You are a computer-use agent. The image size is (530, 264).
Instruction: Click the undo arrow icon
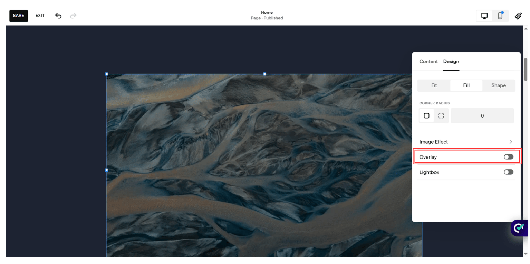pyautogui.click(x=58, y=16)
